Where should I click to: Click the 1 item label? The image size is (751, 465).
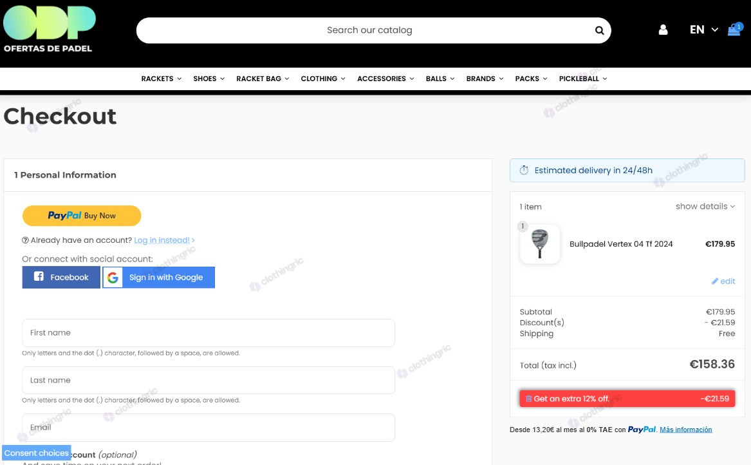(531, 207)
